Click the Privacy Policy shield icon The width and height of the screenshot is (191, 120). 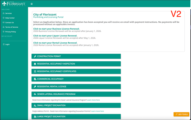[4, 32]
